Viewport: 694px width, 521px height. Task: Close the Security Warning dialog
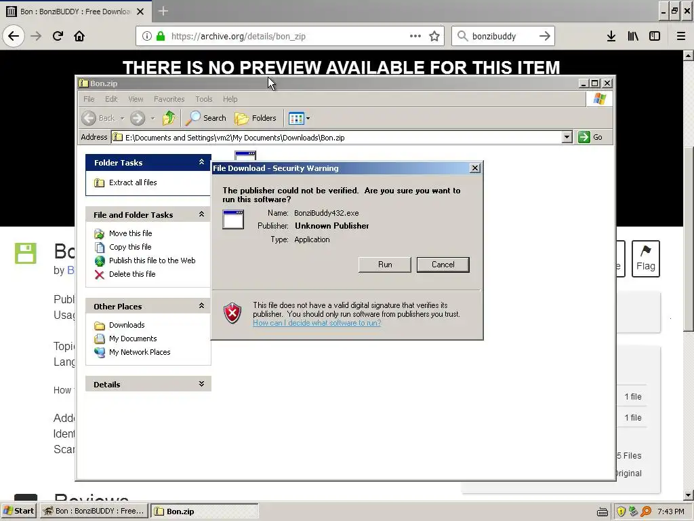point(475,168)
